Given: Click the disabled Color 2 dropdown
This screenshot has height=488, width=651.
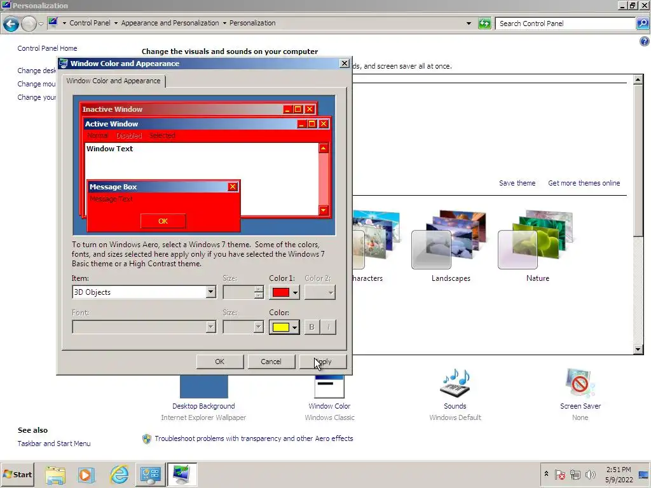Looking at the screenshot, I should tap(320, 292).
